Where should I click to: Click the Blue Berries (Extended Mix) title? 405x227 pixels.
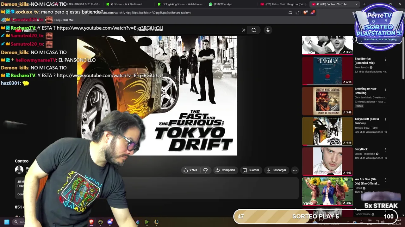[364, 61]
